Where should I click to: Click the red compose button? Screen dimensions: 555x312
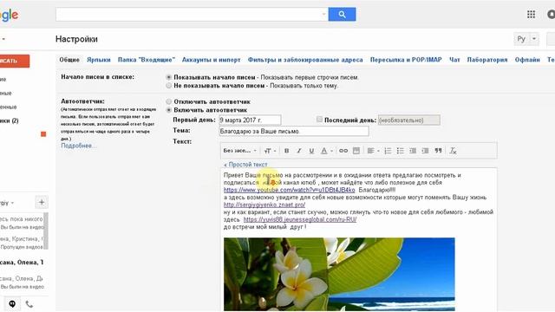click(x=14, y=61)
